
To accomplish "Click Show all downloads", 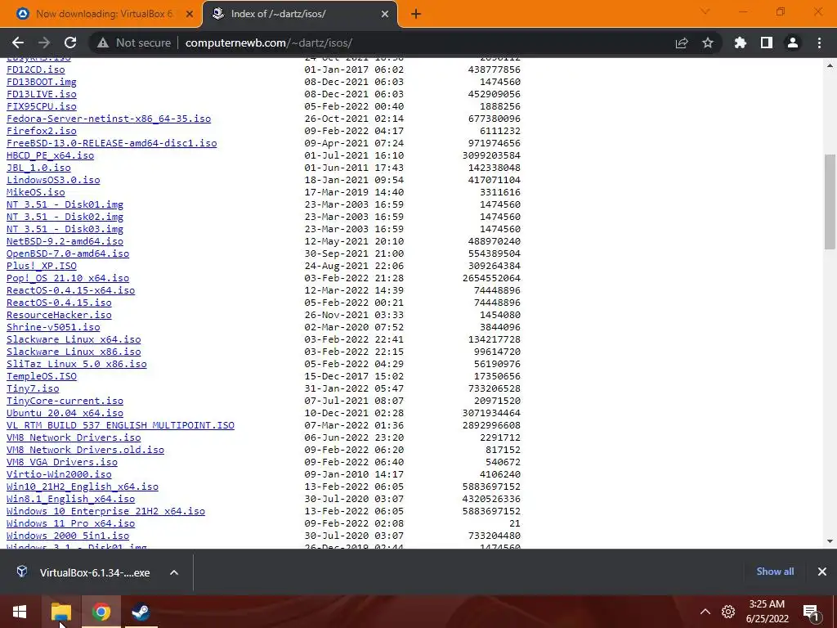I will tap(775, 572).
